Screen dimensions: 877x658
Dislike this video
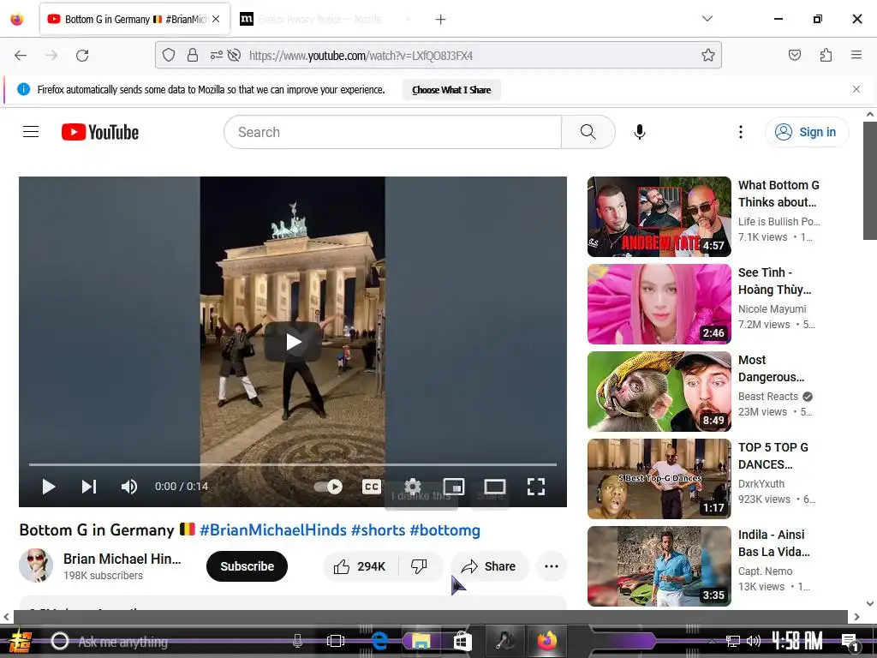[420, 566]
